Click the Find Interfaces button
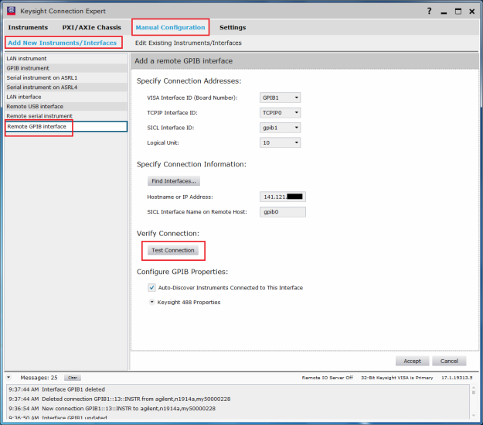 click(x=175, y=181)
